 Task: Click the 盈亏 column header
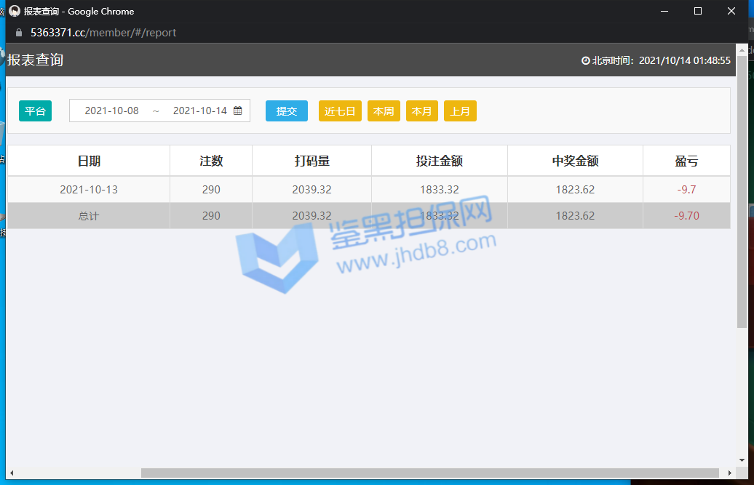[x=686, y=161]
